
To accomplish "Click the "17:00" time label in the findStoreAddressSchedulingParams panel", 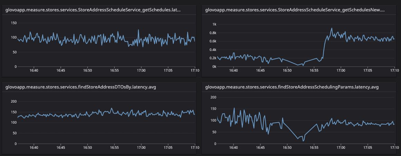I will click(x=341, y=147).
